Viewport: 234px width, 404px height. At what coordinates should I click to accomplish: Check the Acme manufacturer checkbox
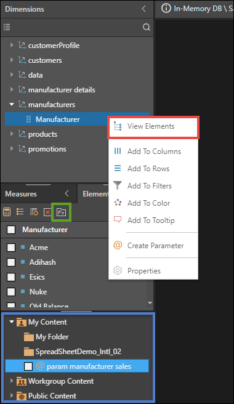coord(11,248)
